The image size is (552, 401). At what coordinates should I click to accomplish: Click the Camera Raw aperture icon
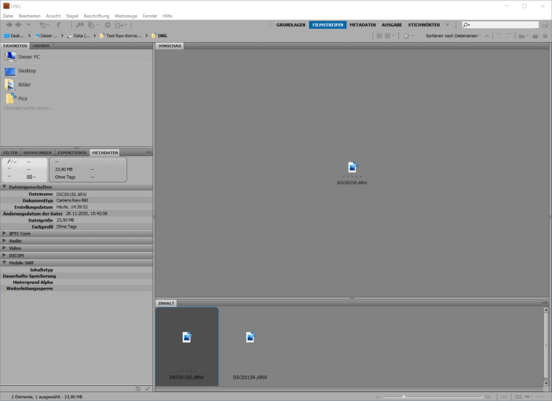pos(108,25)
